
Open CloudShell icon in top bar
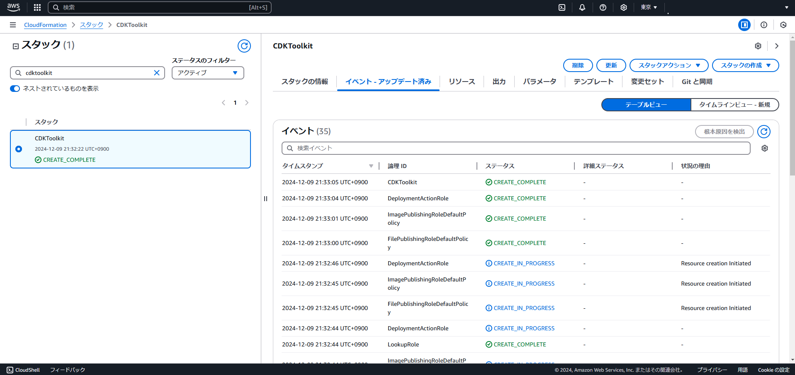tap(562, 7)
